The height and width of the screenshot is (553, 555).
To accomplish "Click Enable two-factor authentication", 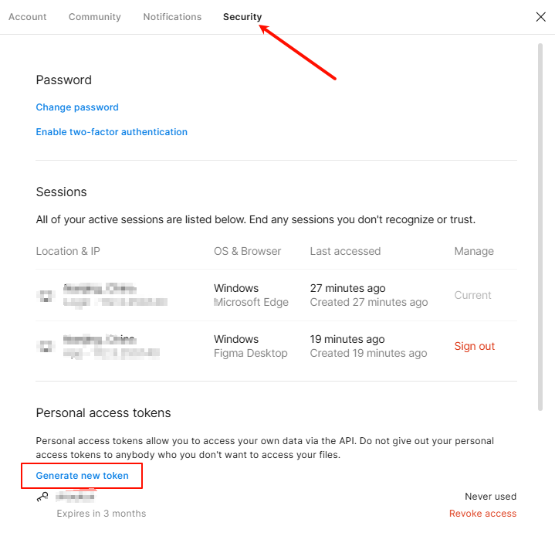I will (x=111, y=132).
